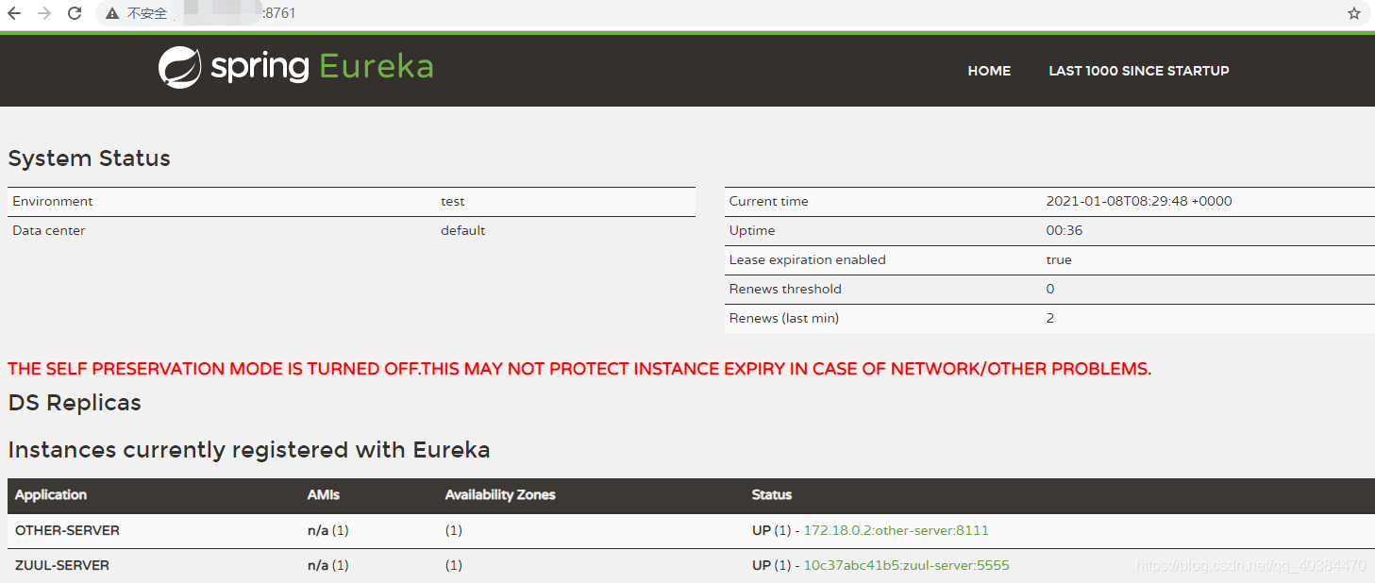
Task: Click the n/a (1) cell for ZUUL-SERVER
Action: (328, 565)
